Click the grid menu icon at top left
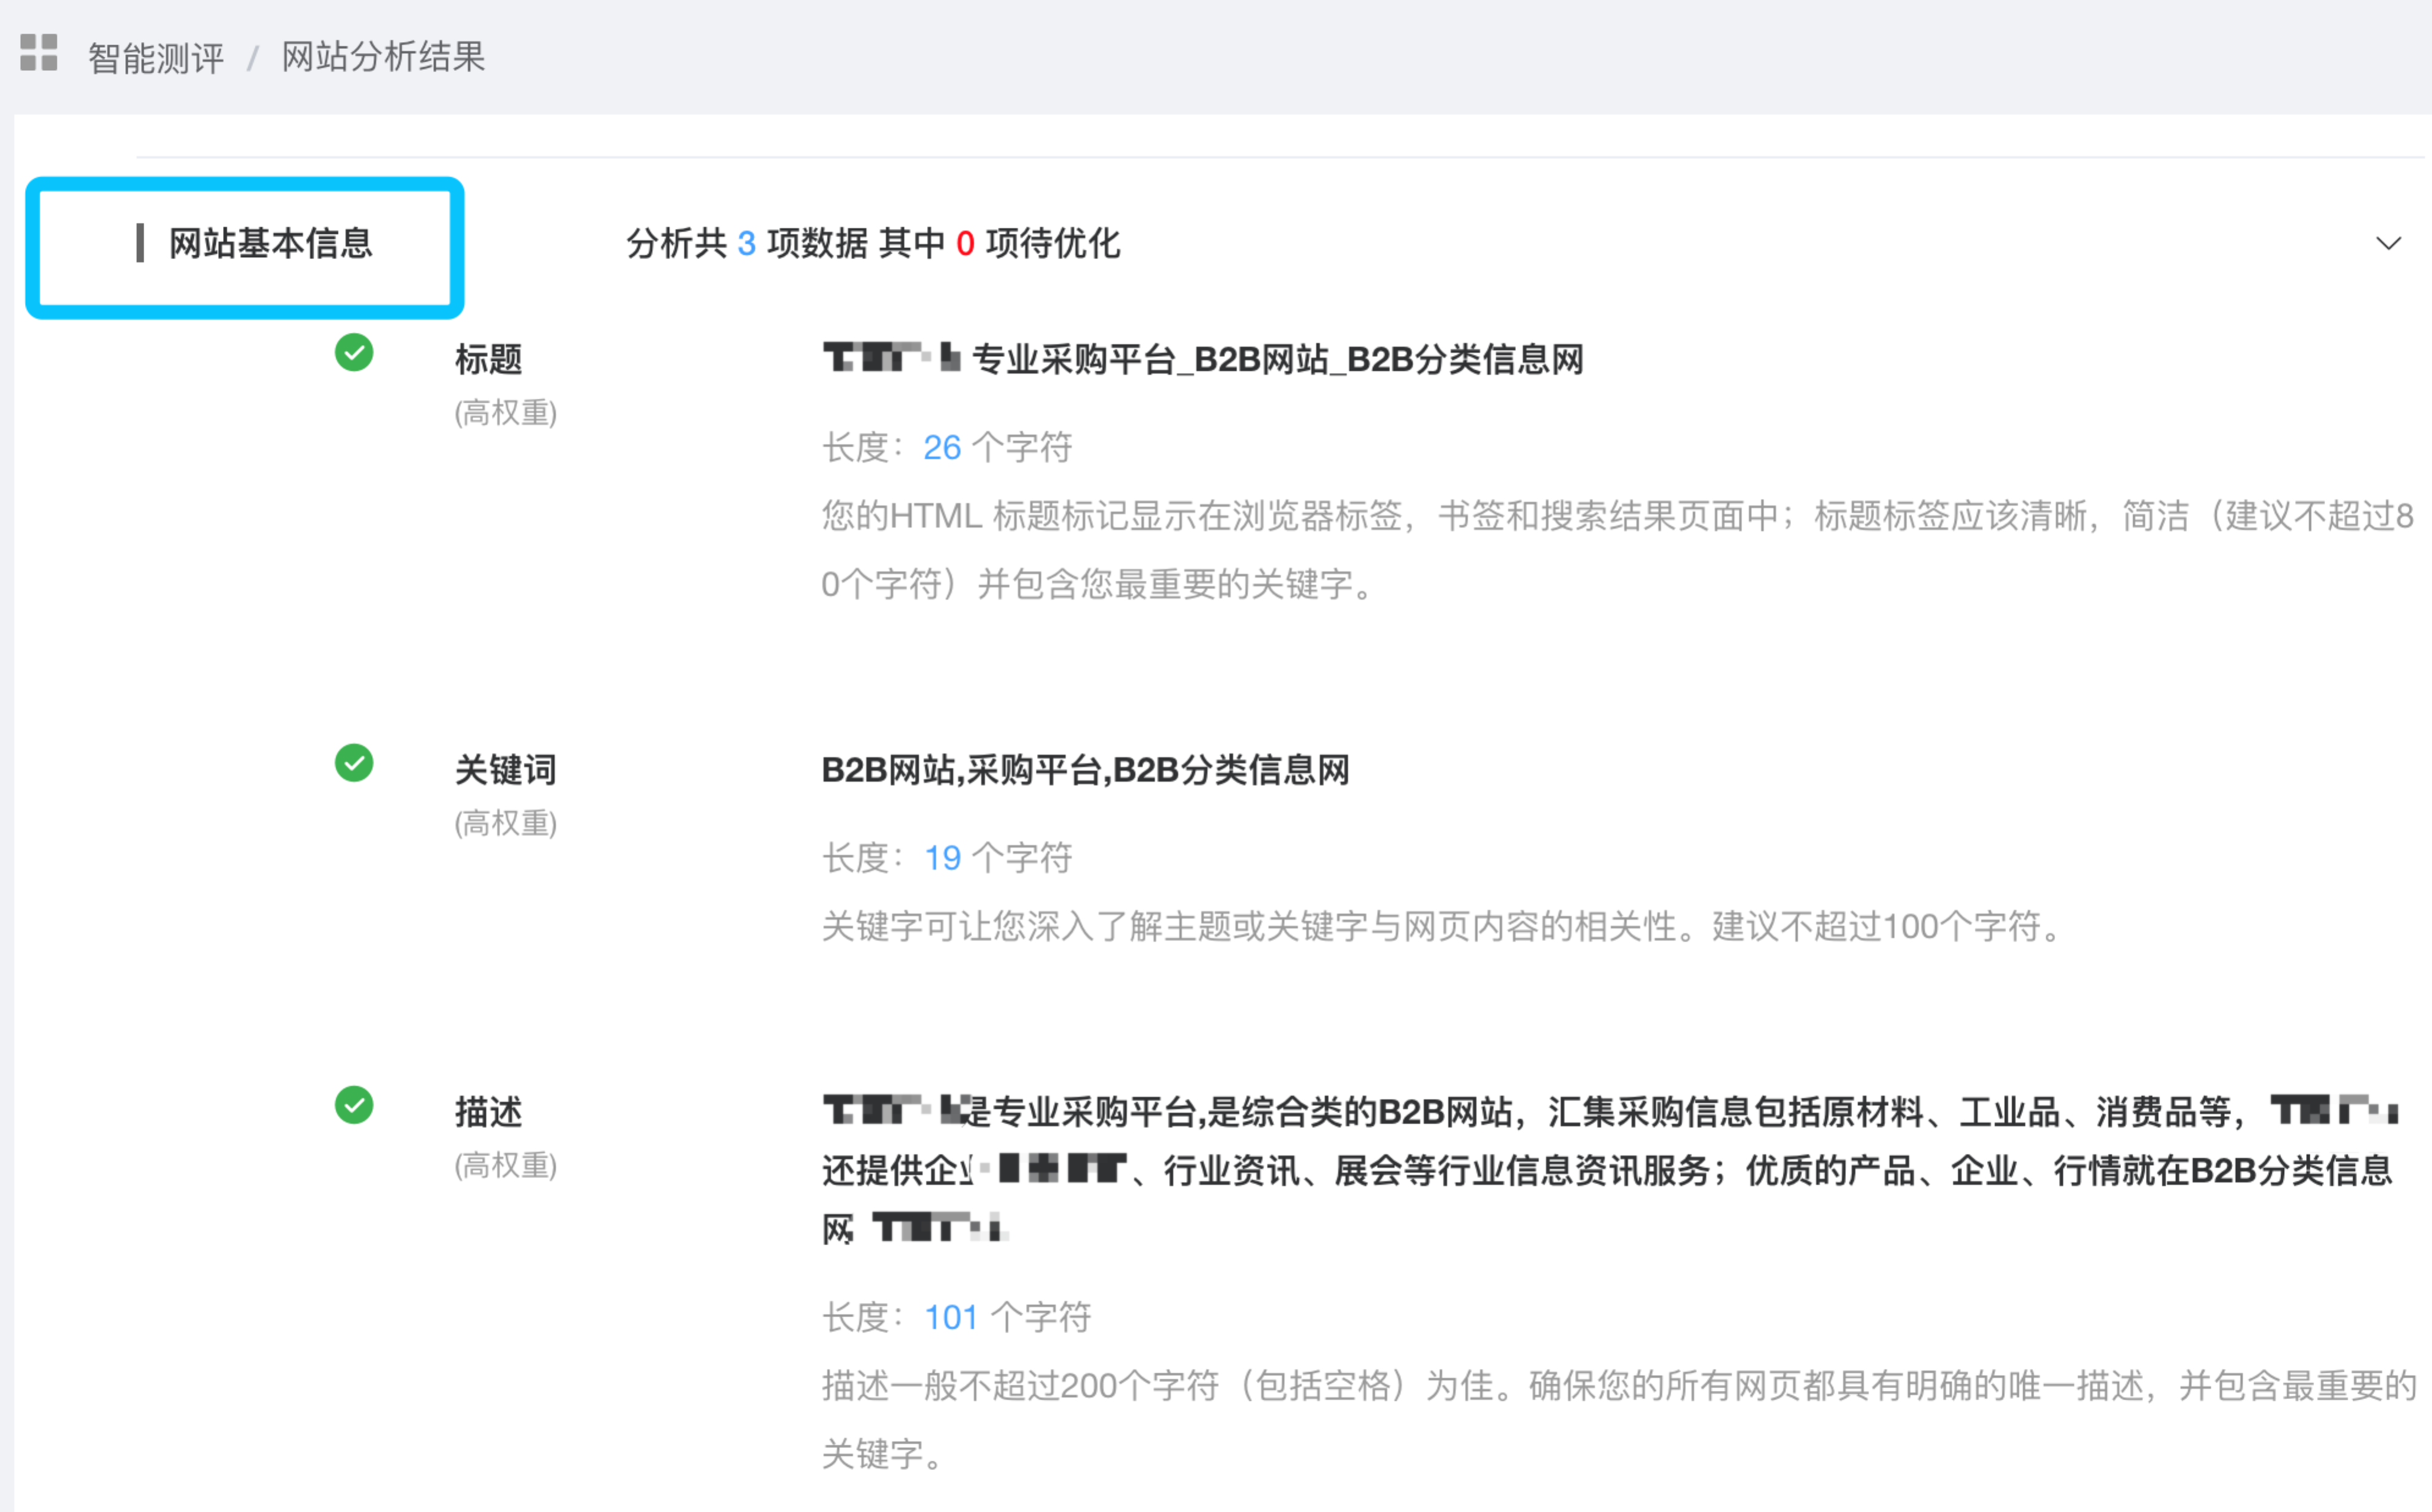This screenshot has height=1512, width=2432. (x=39, y=52)
